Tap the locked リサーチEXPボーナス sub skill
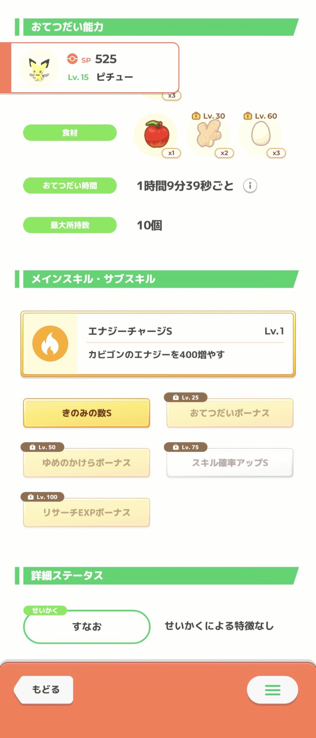 point(87,513)
